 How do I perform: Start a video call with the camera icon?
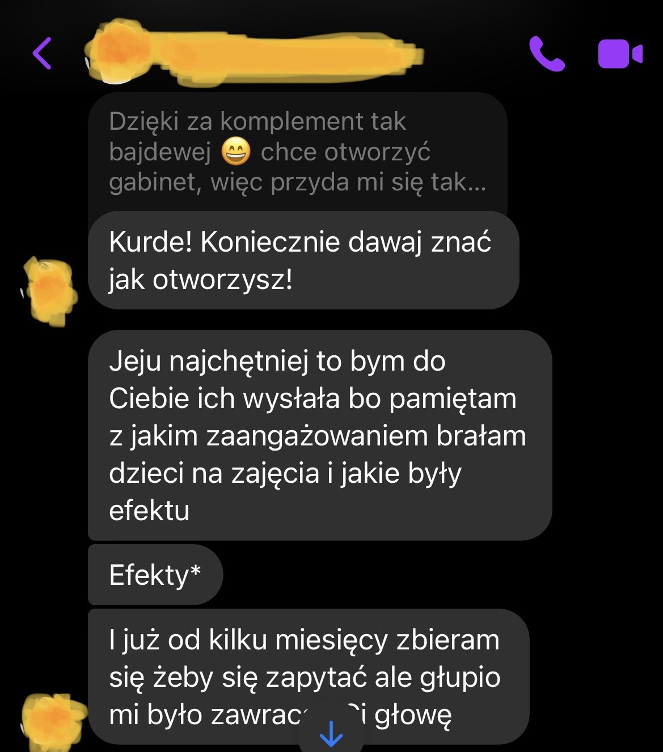coord(620,54)
